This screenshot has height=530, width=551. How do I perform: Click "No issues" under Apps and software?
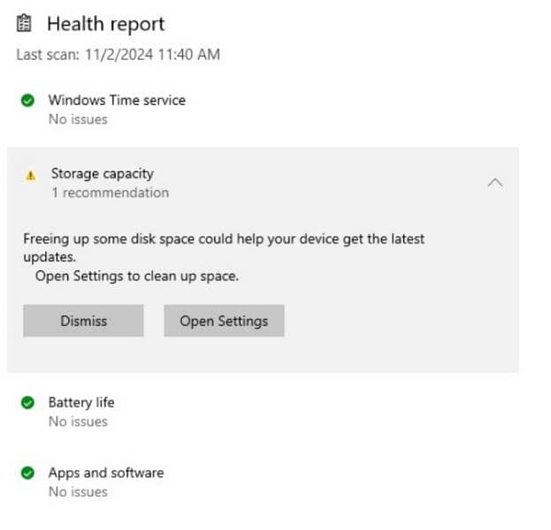point(78,492)
